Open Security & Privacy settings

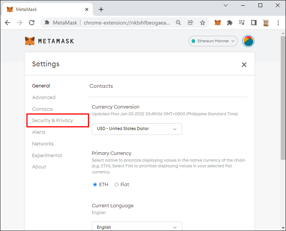tap(52, 121)
